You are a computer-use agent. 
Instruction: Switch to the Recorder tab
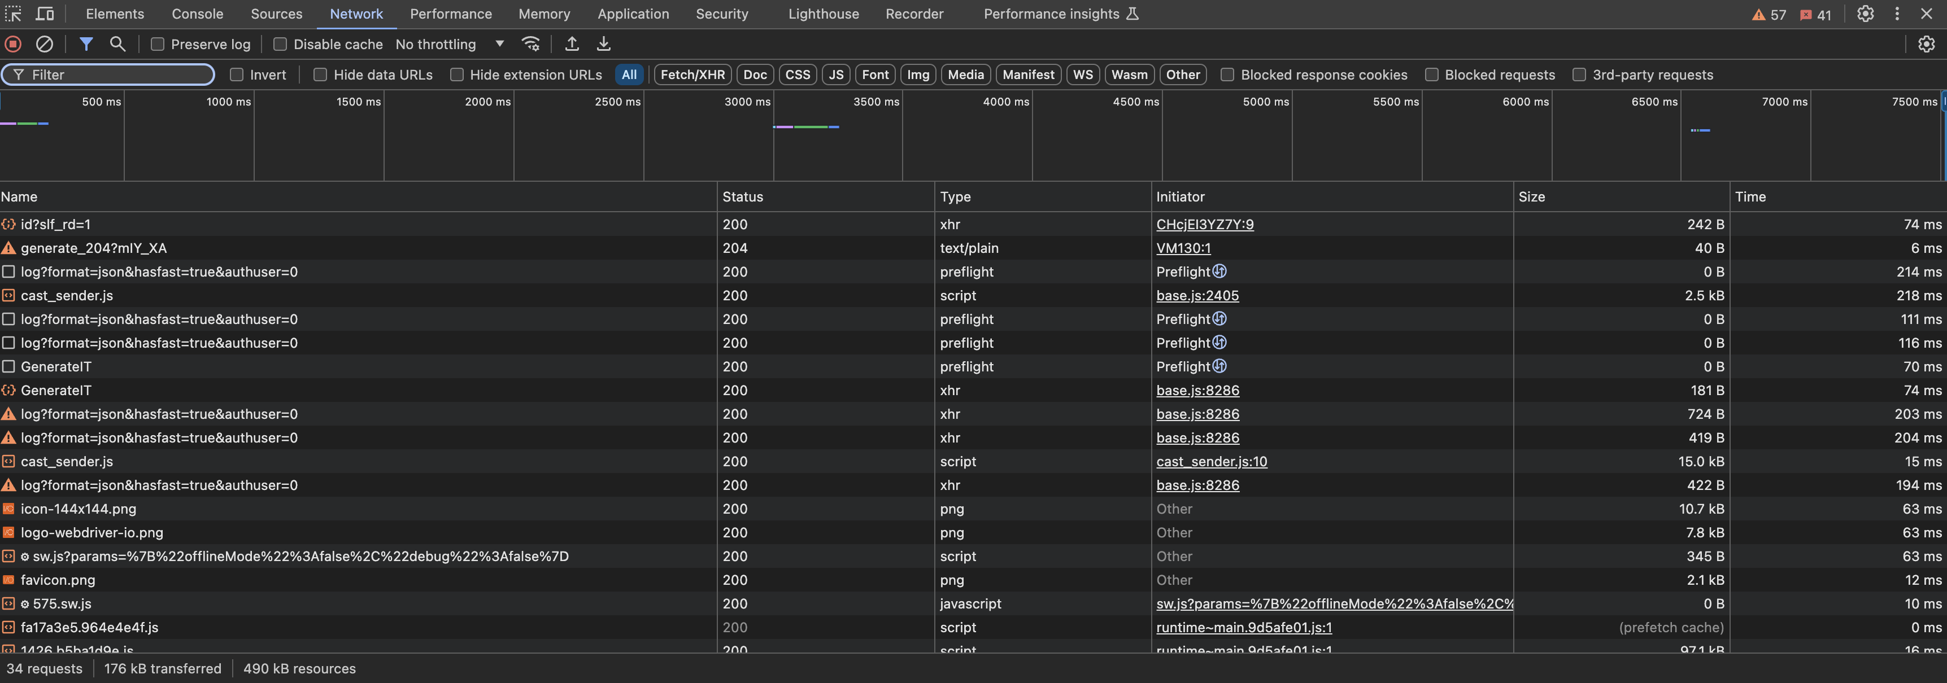click(x=914, y=14)
